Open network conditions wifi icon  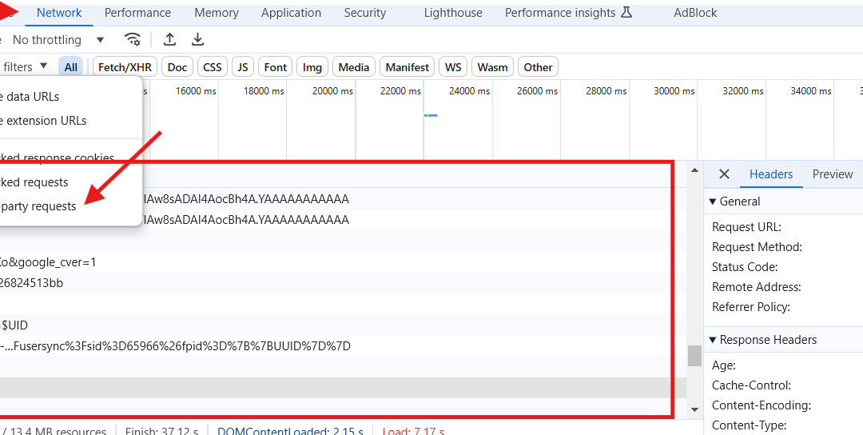(133, 40)
